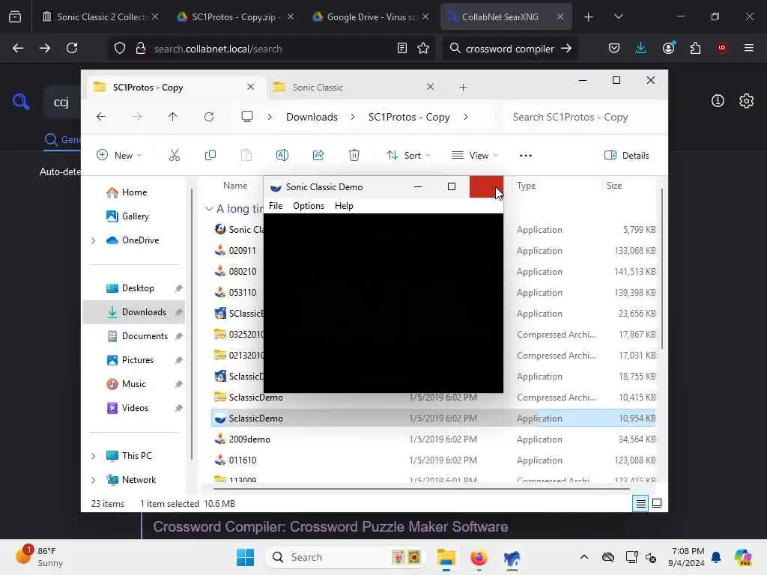This screenshot has width=767, height=575.
Task: Click the taskbar Search box
Action: click(346, 557)
